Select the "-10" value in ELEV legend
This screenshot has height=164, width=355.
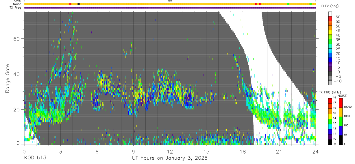pos(337,81)
